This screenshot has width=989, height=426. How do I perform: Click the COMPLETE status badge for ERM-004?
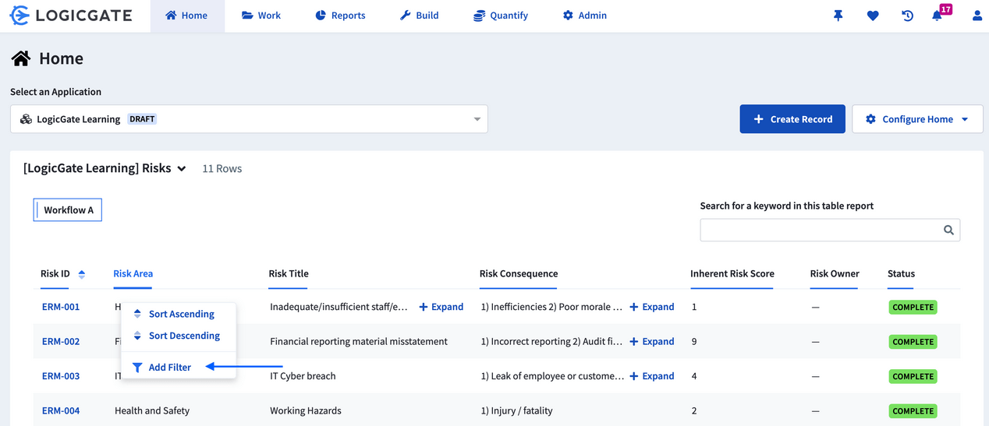[x=913, y=410]
